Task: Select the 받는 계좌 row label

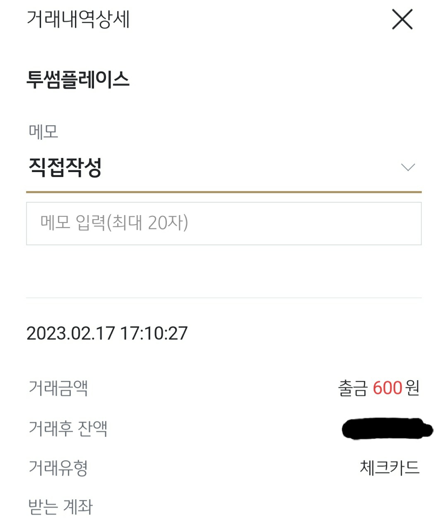Action: 60,507
